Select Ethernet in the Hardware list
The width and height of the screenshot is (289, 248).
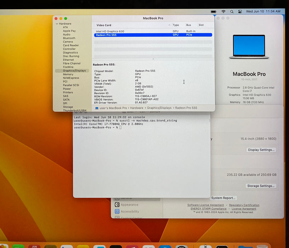pos(68,60)
